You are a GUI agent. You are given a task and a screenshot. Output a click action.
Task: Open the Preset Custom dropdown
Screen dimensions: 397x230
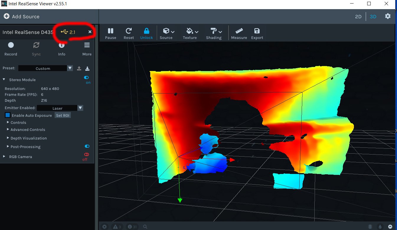point(45,68)
